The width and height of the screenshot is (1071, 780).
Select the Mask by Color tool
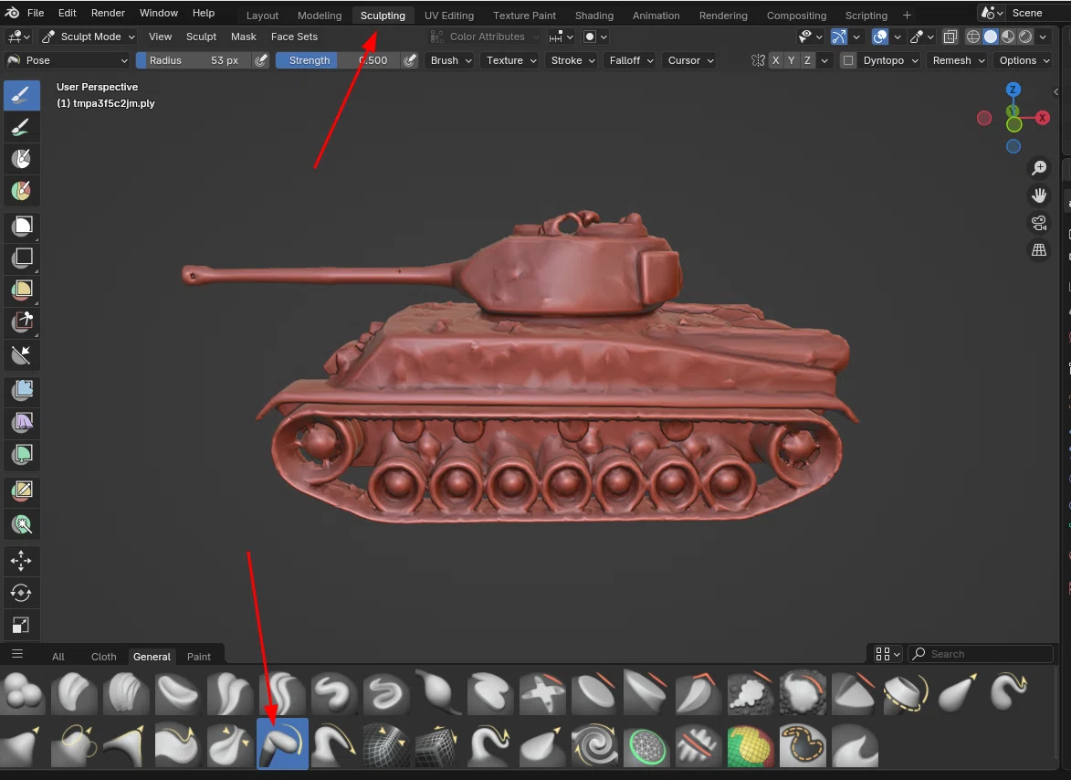[21, 524]
